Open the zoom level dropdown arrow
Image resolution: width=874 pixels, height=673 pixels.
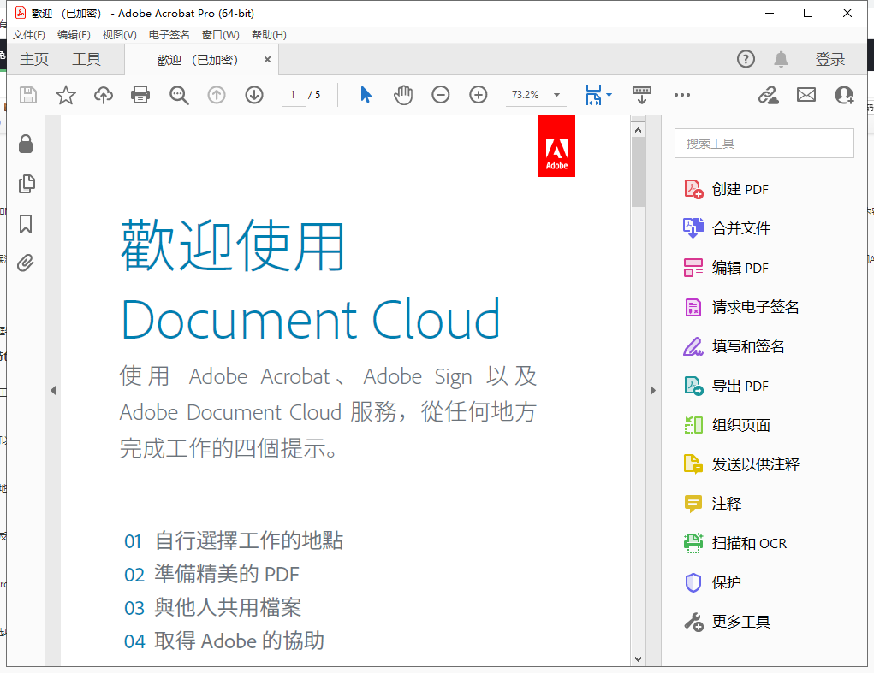(556, 95)
